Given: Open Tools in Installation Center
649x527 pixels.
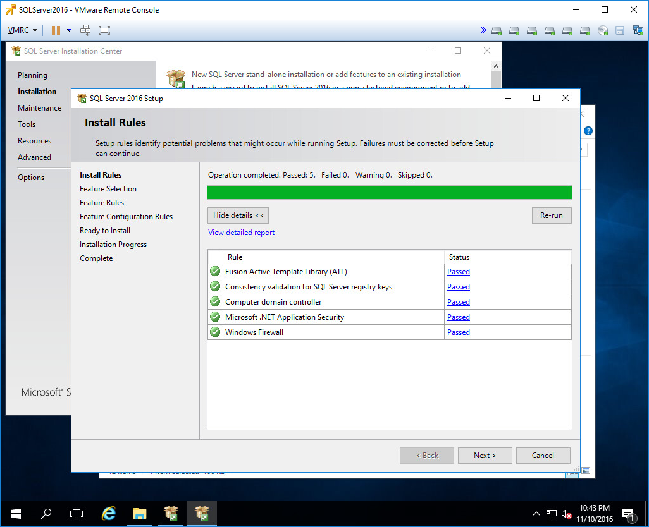Looking at the screenshot, I should 27,124.
